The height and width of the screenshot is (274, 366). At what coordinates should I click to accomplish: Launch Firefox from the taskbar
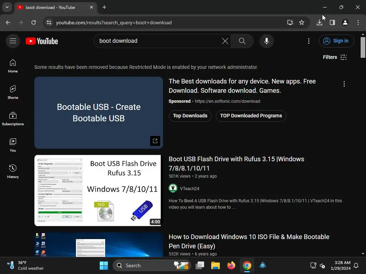(x=231, y=265)
